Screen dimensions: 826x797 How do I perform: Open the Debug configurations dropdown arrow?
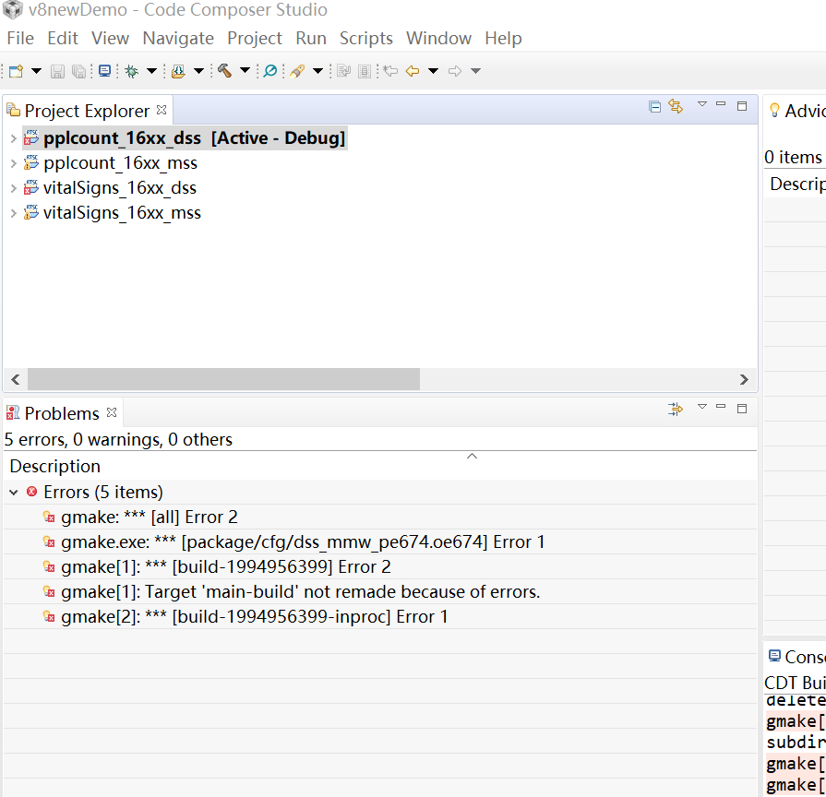tap(151, 71)
